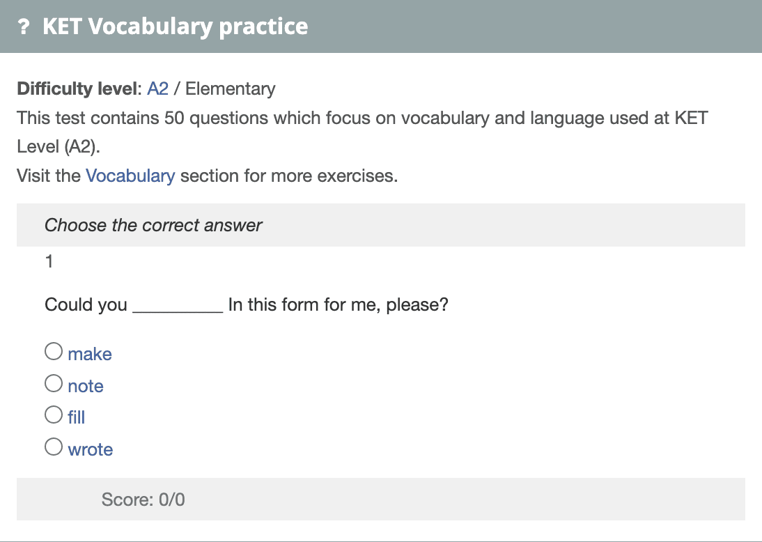
Task: Open the A2 difficulty level link
Action: pos(157,89)
